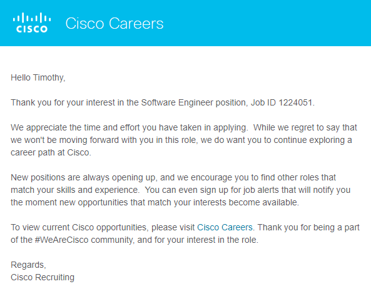Click the Job ID 1224051 number

click(295, 102)
